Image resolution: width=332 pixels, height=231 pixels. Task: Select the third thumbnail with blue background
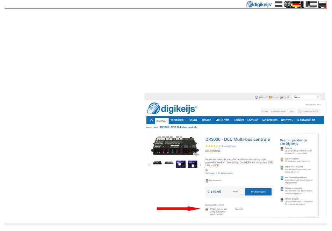181,164
